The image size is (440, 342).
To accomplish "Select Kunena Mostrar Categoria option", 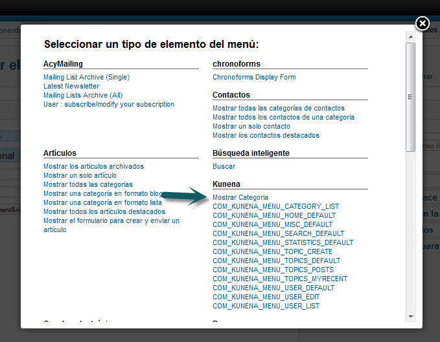I will click(x=240, y=197).
